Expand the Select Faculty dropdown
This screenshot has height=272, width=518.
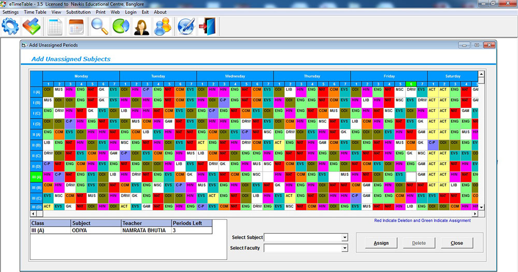(344, 248)
